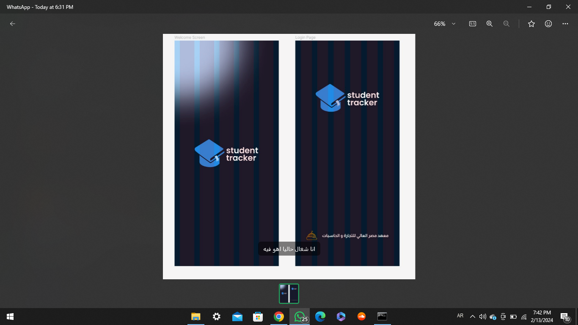Set image to actual size 1:1
This screenshot has width=578, height=325.
(473, 24)
